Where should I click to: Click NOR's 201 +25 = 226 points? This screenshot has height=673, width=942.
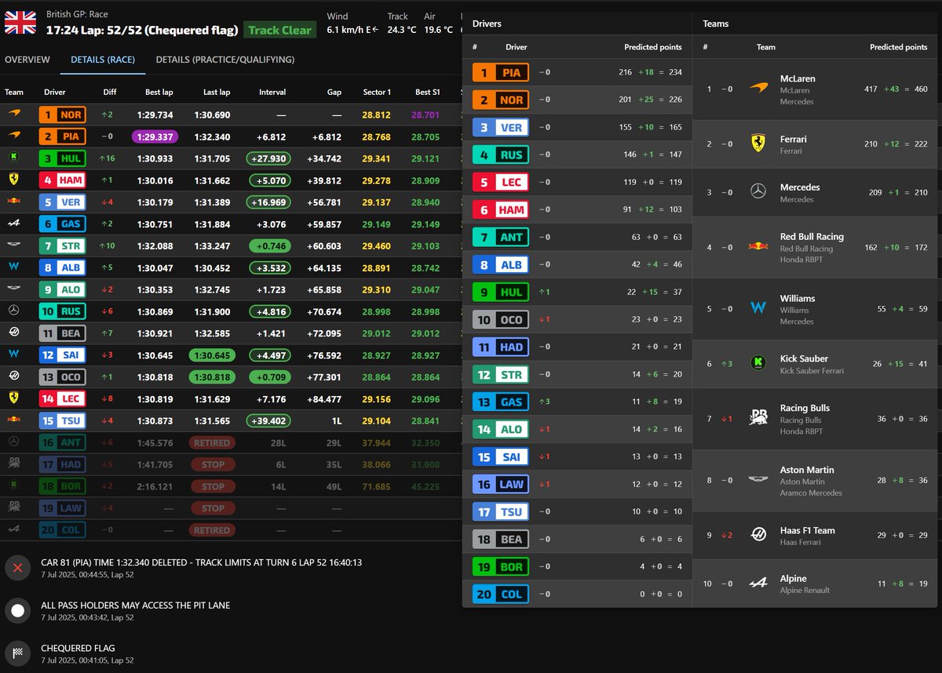tap(650, 100)
